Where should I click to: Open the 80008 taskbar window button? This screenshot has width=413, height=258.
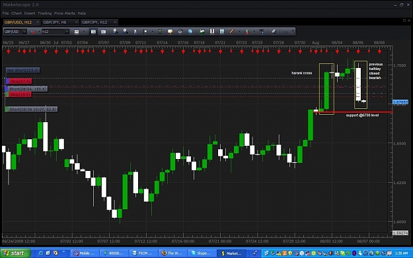114,253
